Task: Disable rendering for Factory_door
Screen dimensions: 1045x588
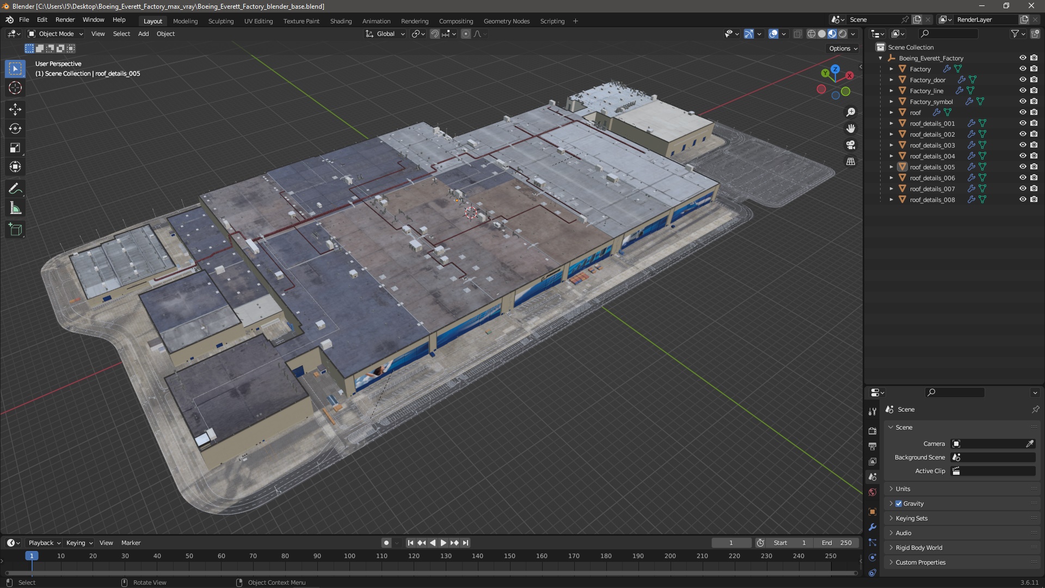Action: (x=1034, y=80)
